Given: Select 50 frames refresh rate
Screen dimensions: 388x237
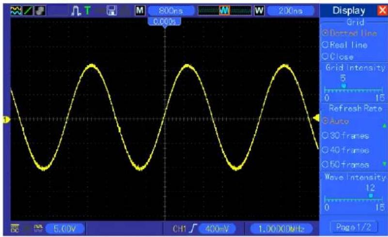Looking at the screenshot, I should (x=346, y=164).
